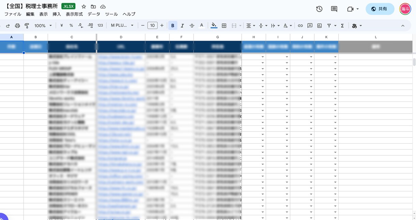
Task: Open version history clock icon
Action: 319,9
